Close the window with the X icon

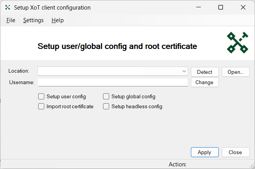click(243, 7)
